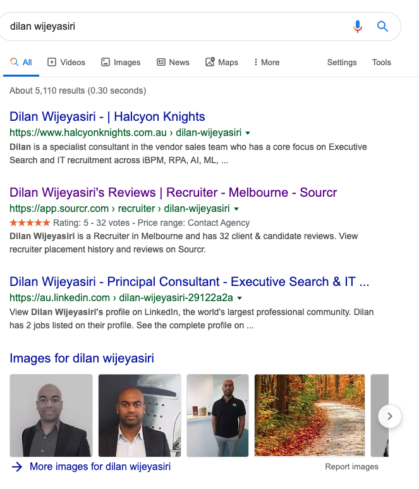Image resolution: width=419 pixels, height=489 pixels.
Task: Open the autumn forest path thumbnail
Action: coord(310,416)
